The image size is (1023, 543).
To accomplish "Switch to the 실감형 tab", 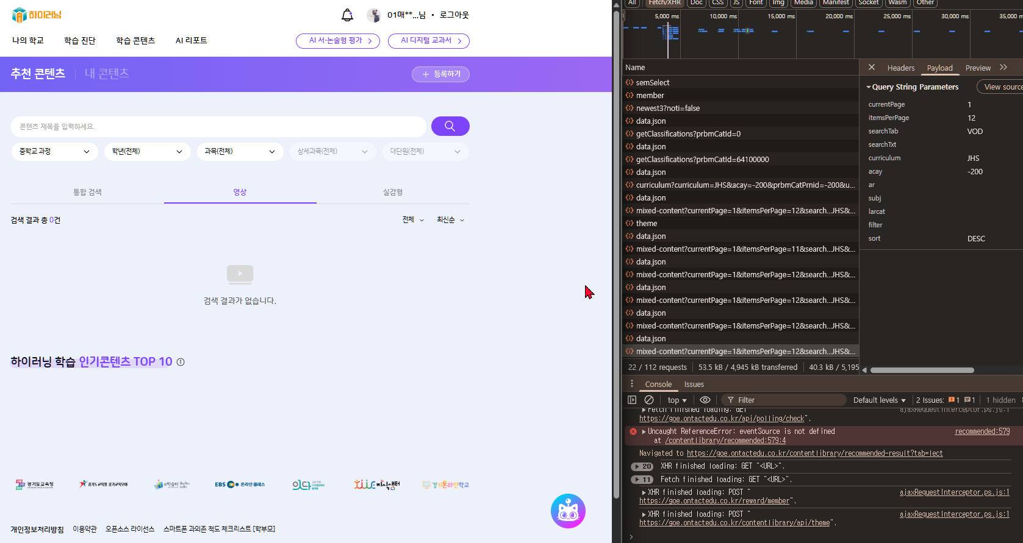I will tap(392, 193).
